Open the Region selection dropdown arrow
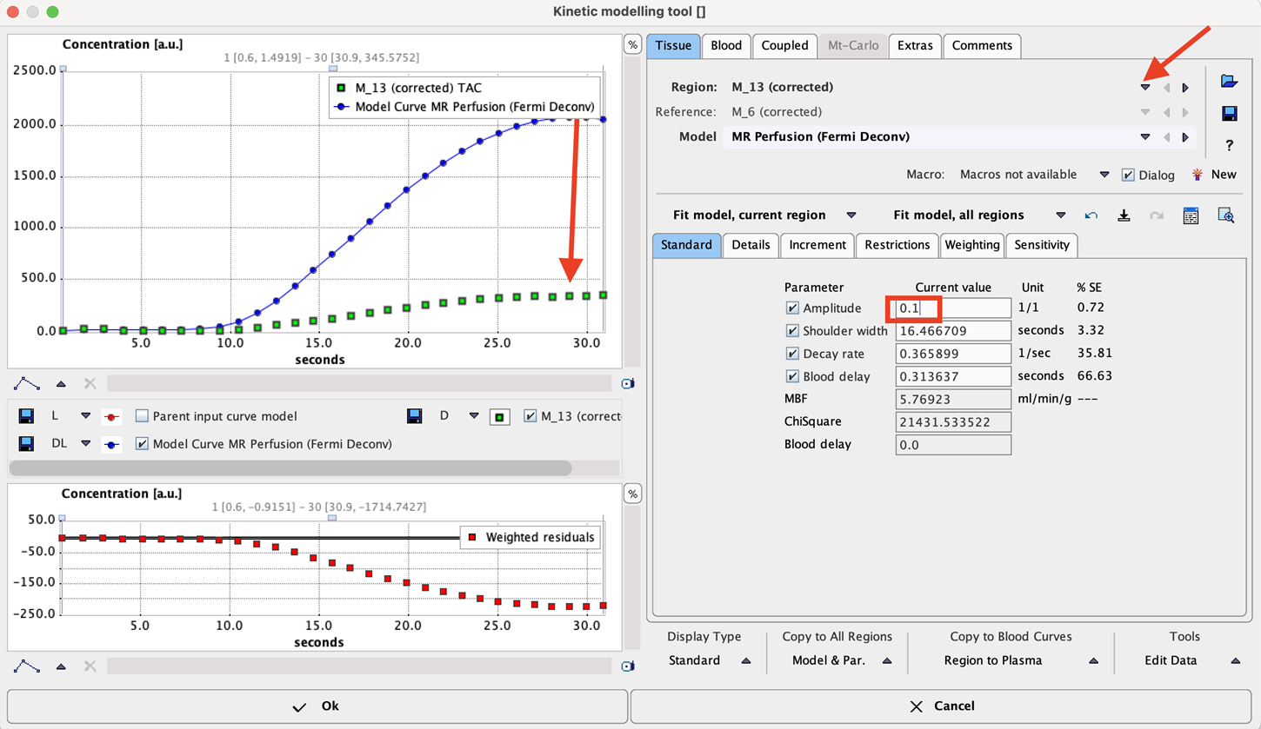Viewport: 1261px width, 729px height. point(1145,88)
